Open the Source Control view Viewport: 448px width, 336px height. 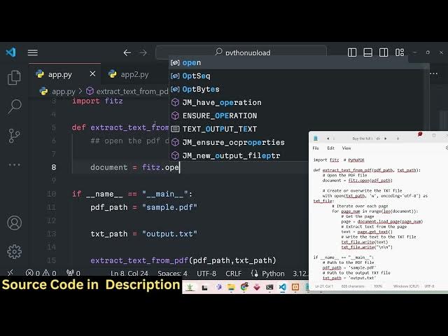[14, 135]
